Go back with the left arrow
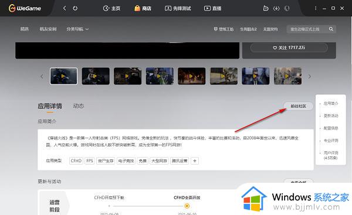The image size is (352, 215). coord(65,8)
